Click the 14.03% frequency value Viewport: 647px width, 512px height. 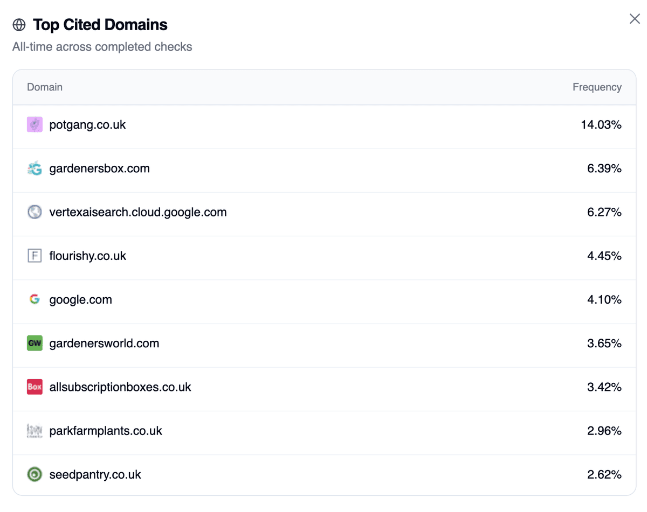point(601,125)
